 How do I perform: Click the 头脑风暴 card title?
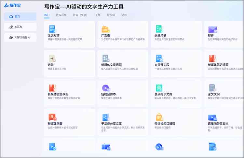pyautogui.click(x=160, y=35)
